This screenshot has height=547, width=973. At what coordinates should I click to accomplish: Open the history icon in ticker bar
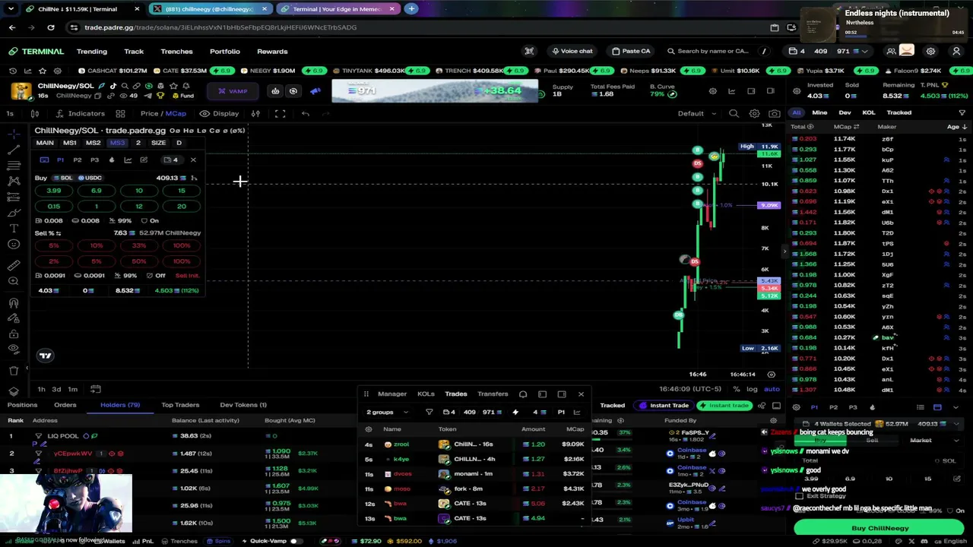tap(11, 71)
